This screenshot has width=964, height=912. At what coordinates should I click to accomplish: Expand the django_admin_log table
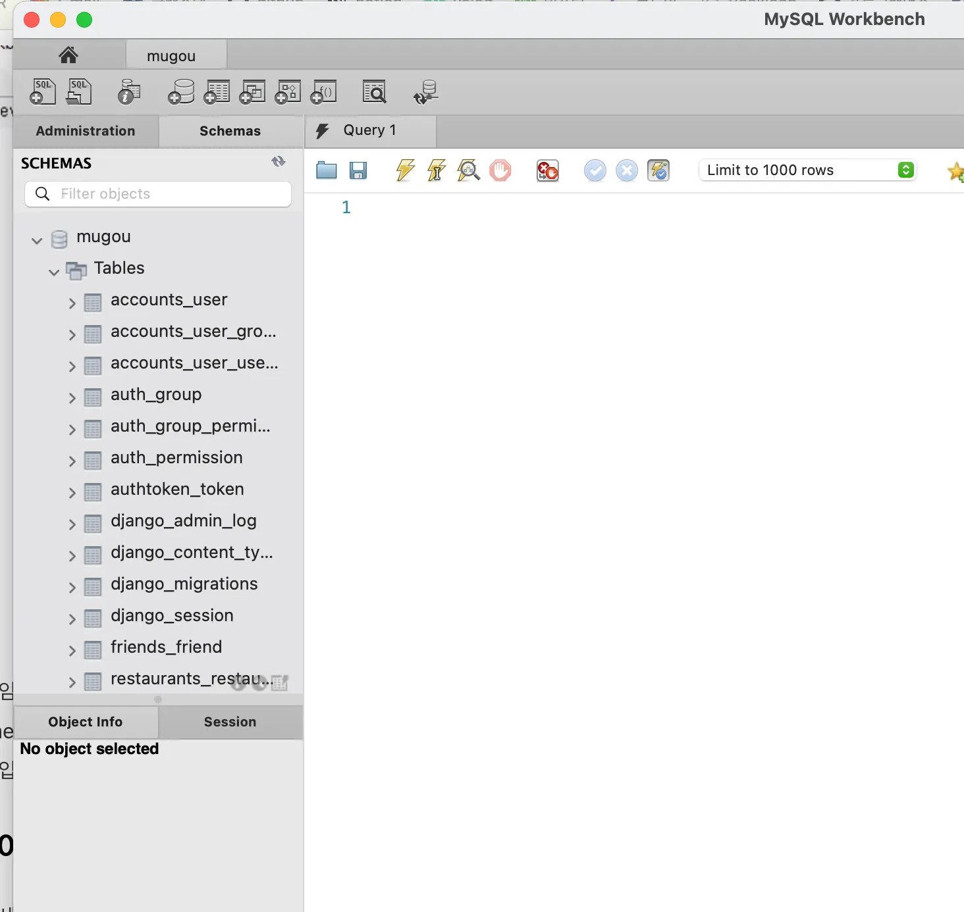[x=72, y=524]
